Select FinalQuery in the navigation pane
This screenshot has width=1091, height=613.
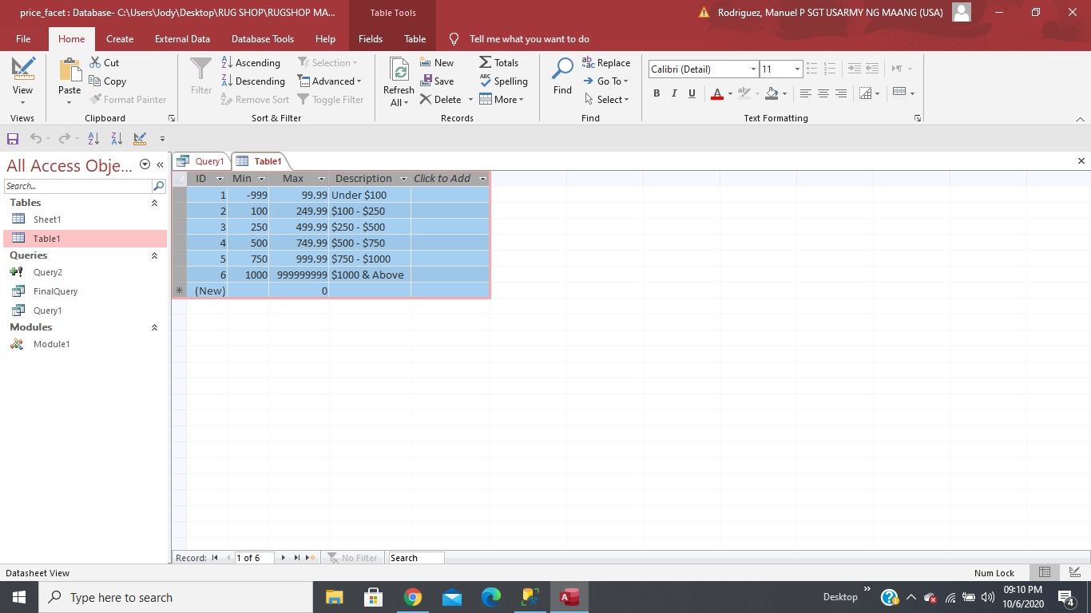click(x=55, y=291)
